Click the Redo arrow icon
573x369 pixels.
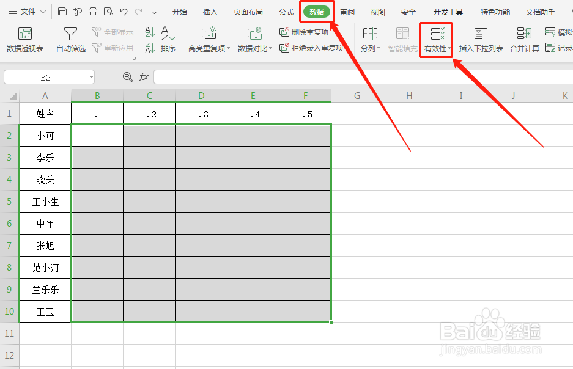(x=138, y=12)
